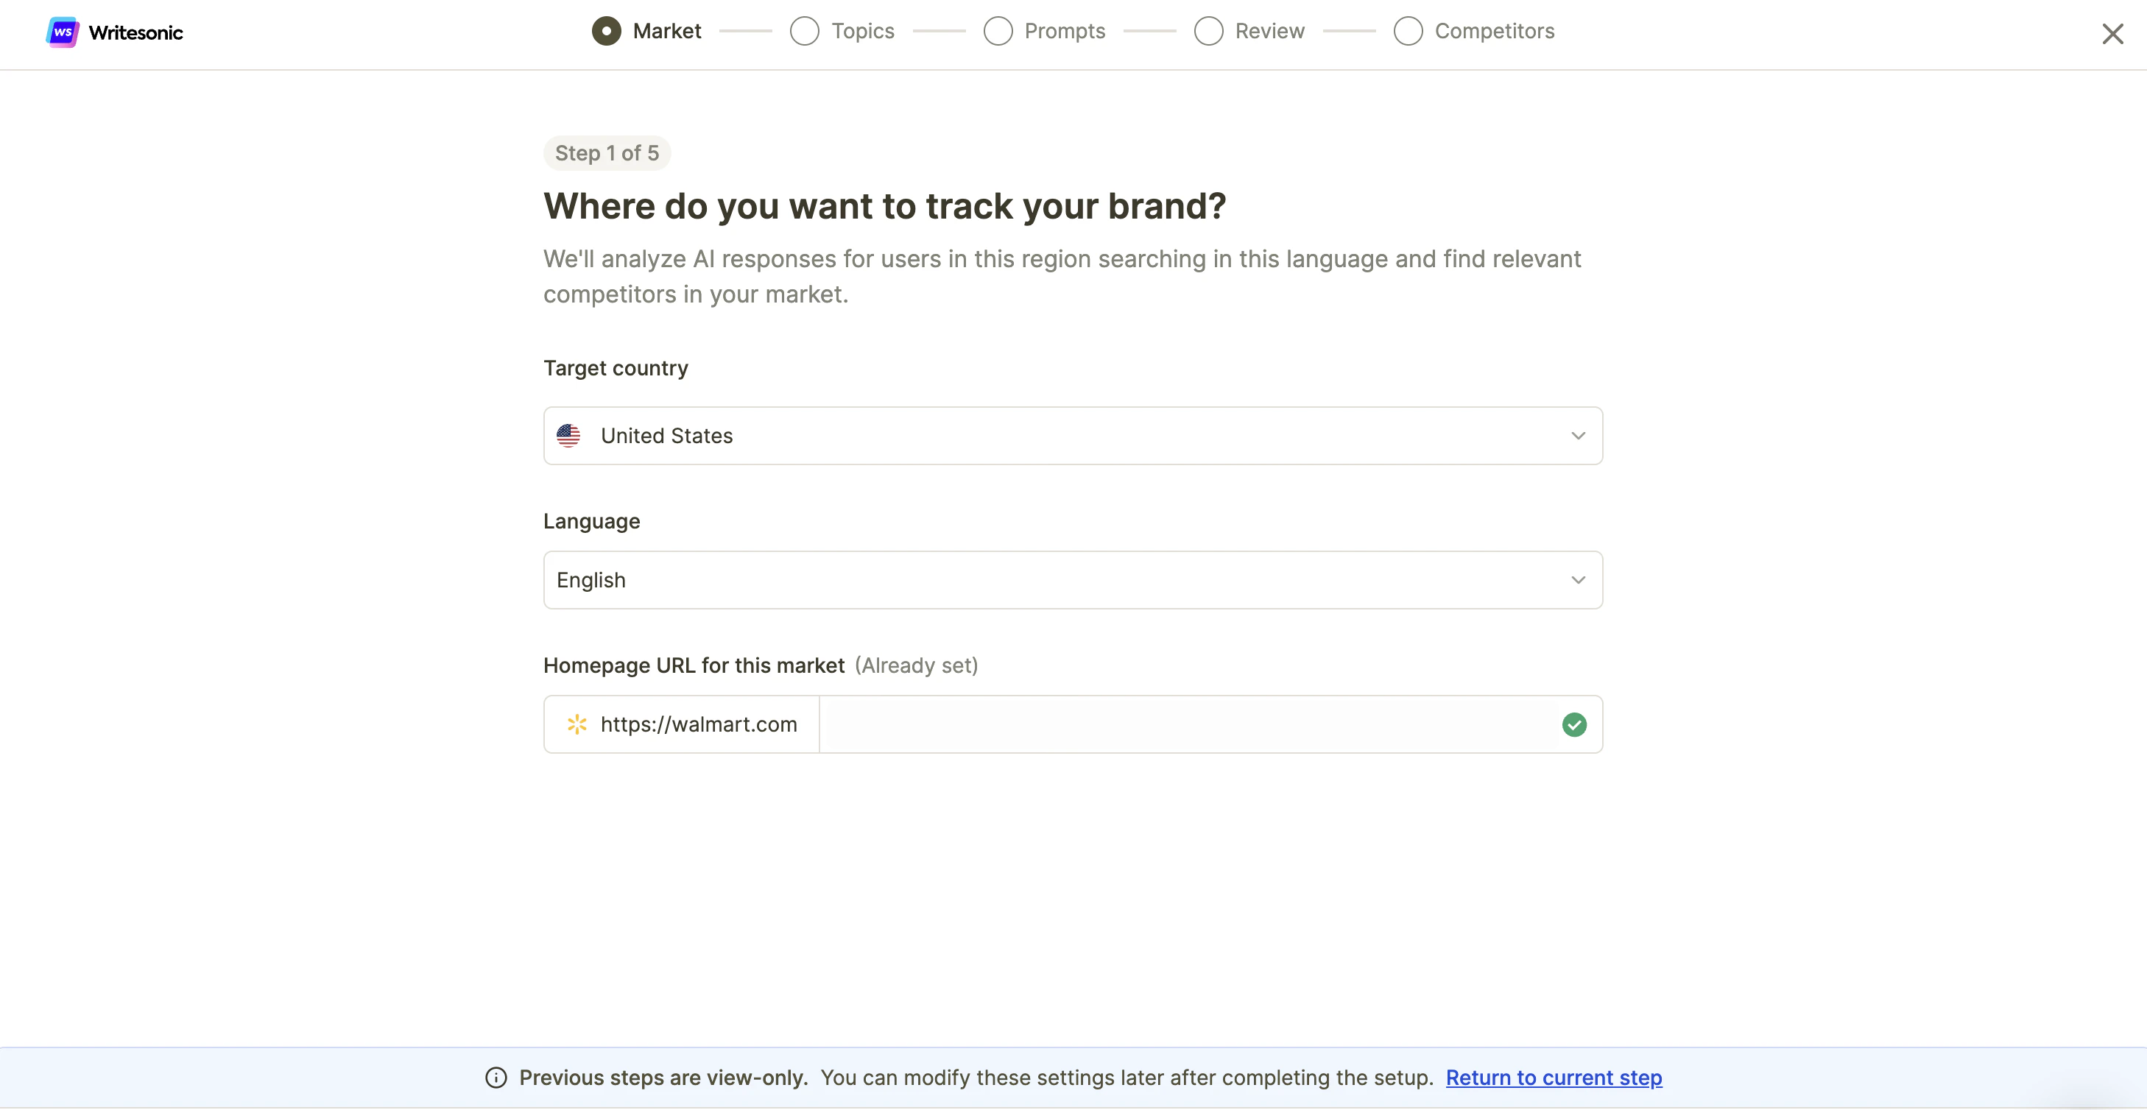Click the Writesonic brand name text
Screen dimensions: 2147x1110
tap(136, 32)
